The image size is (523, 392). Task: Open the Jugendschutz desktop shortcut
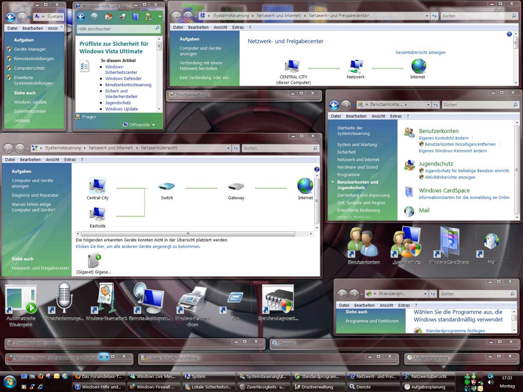pyautogui.click(x=407, y=245)
